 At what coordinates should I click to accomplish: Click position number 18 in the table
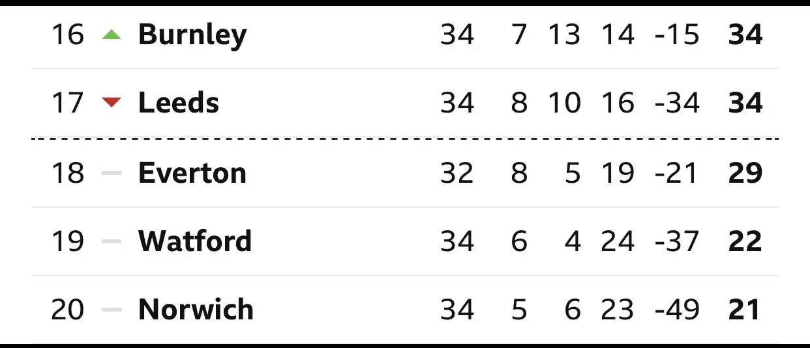[x=68, y=173]
